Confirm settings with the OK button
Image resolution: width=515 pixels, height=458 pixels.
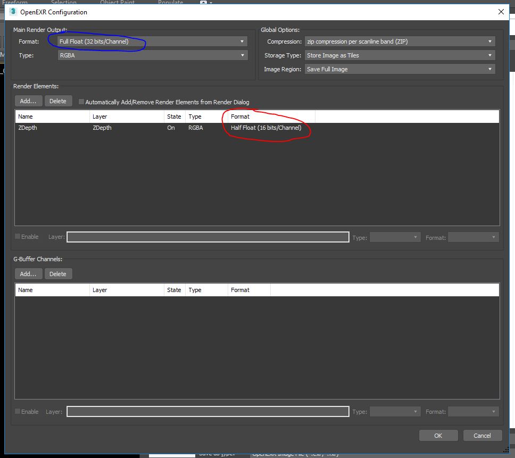pyautogui.click(x=438, y=435)
